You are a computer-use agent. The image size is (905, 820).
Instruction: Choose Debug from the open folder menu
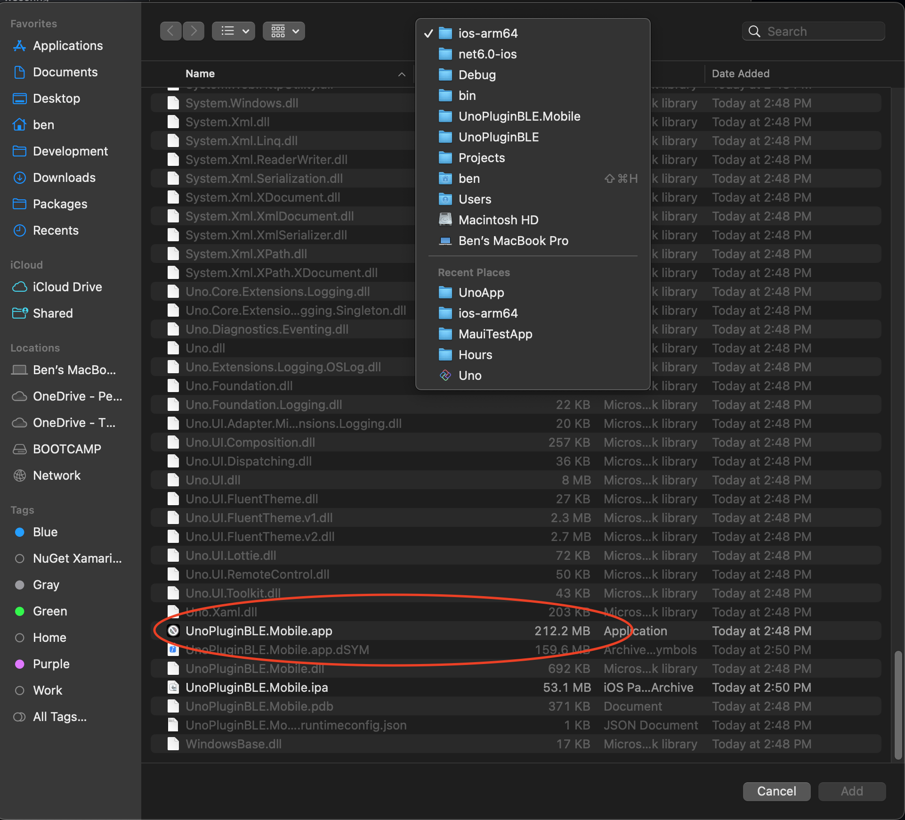coord(477,74)
